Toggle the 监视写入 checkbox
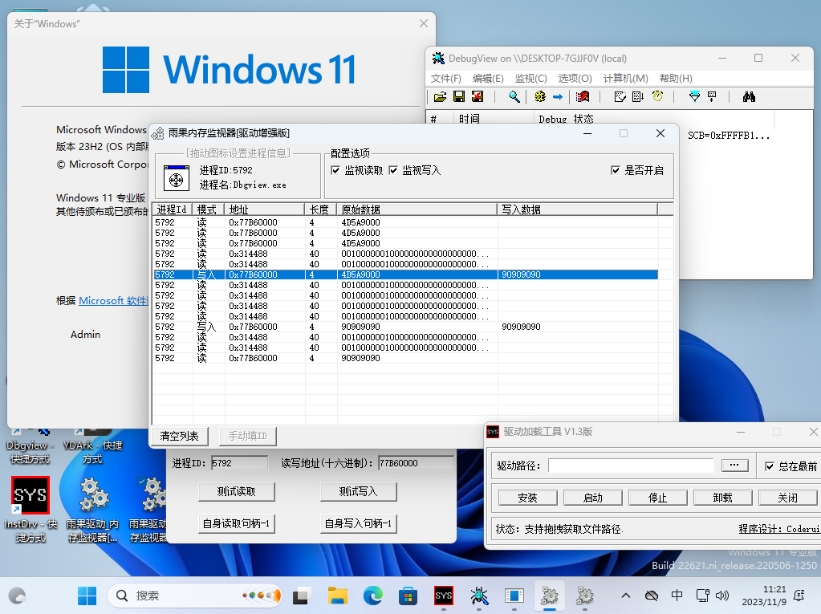Viewport: 821px width, 614px height. click(394, 170)
